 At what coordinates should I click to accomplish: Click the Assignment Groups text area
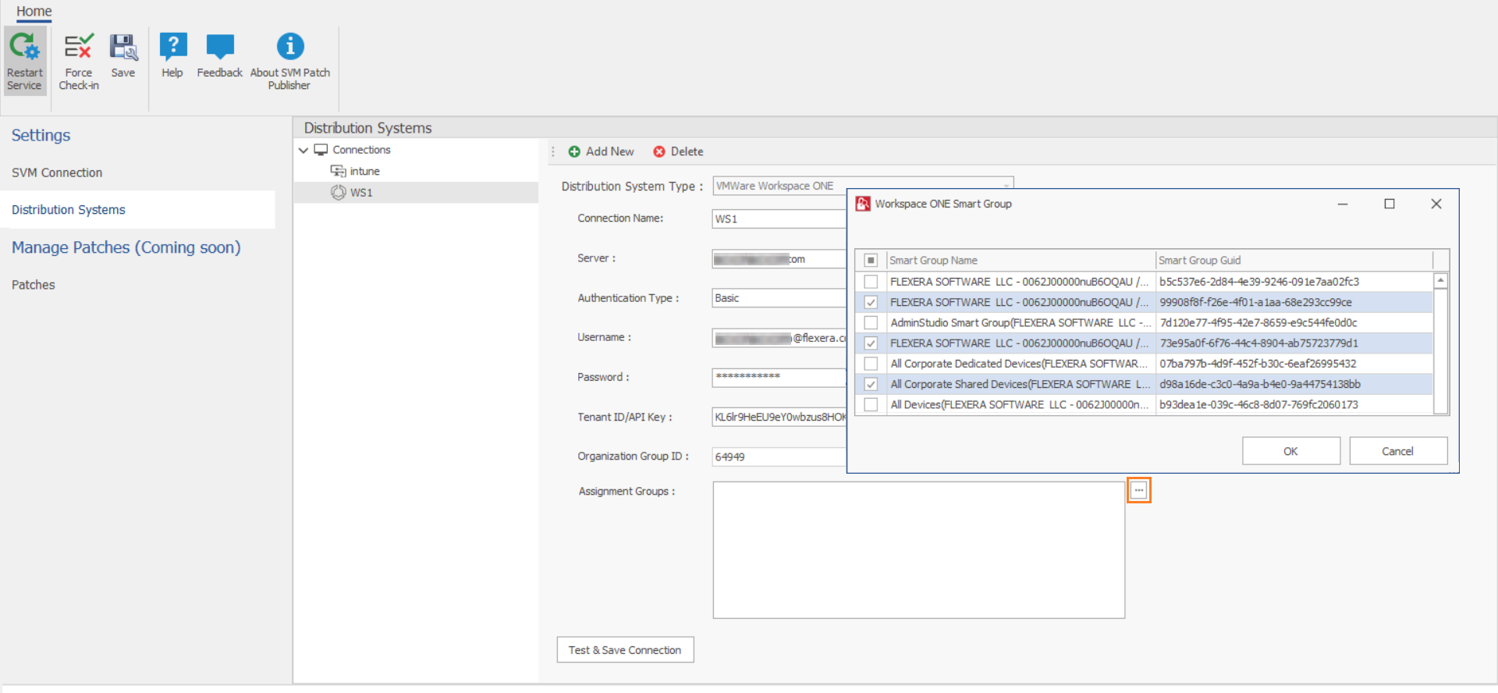[x=919, y=550]
